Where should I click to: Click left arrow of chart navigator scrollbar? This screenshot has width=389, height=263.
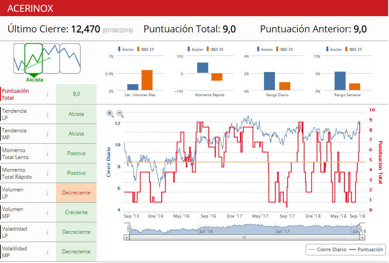(126, 238)
